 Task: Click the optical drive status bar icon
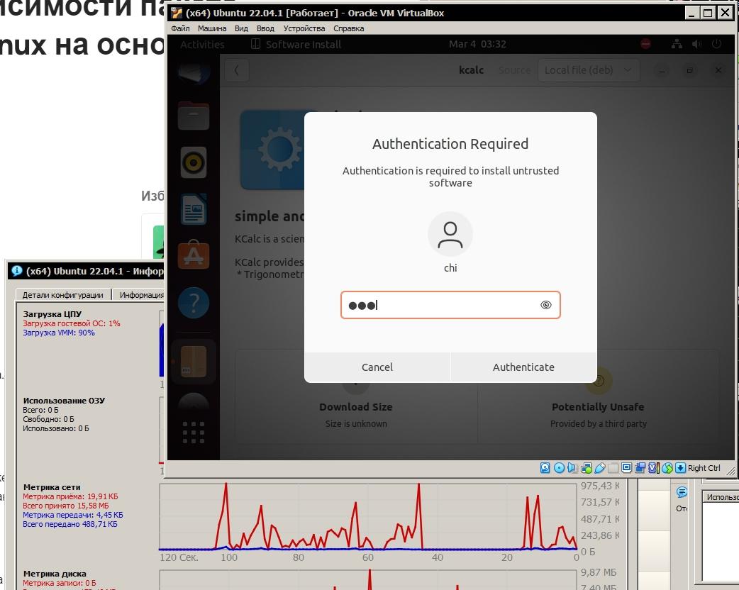559,468
